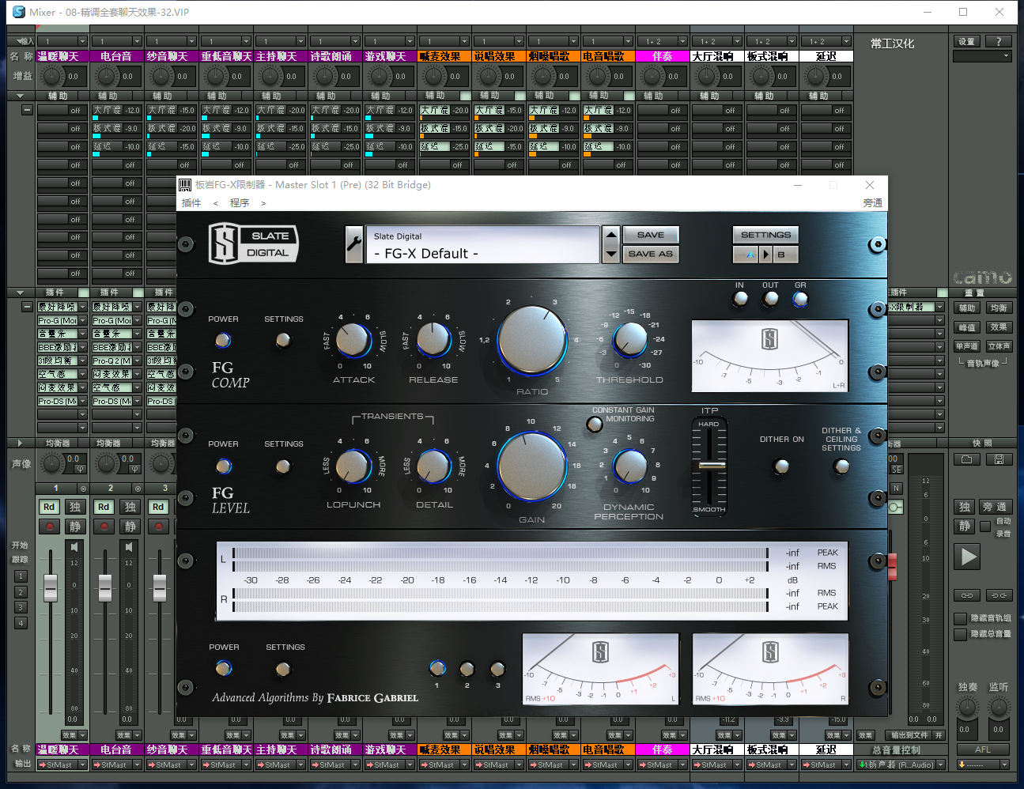Click the ITP hard/smooth slider handle
Image resolution: width=1024 pixels, height=789 pixels.
(x=710, y=466)
